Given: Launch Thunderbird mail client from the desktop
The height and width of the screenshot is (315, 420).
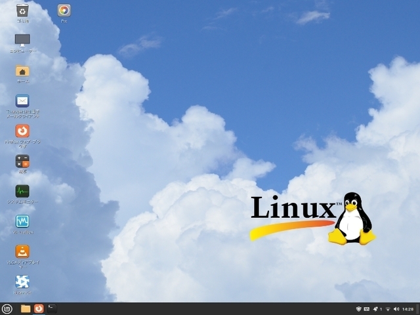Looking at the screenshot, I should coord(22,101).
